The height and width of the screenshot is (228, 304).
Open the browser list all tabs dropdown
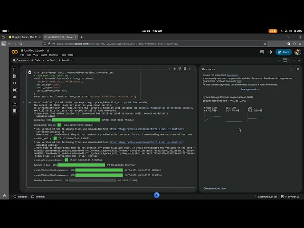288,37
